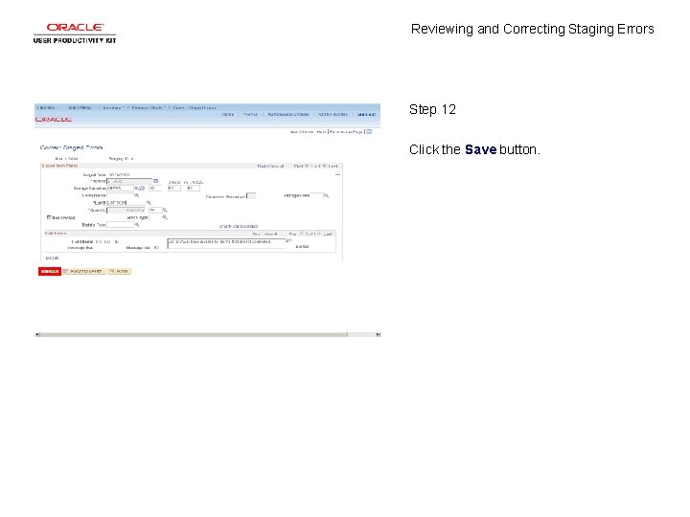Click the error message text box

tap(226, 243)
